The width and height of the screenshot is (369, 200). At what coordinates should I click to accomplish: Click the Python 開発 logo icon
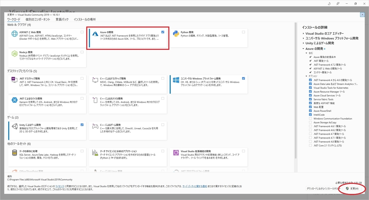coord(176,34)
